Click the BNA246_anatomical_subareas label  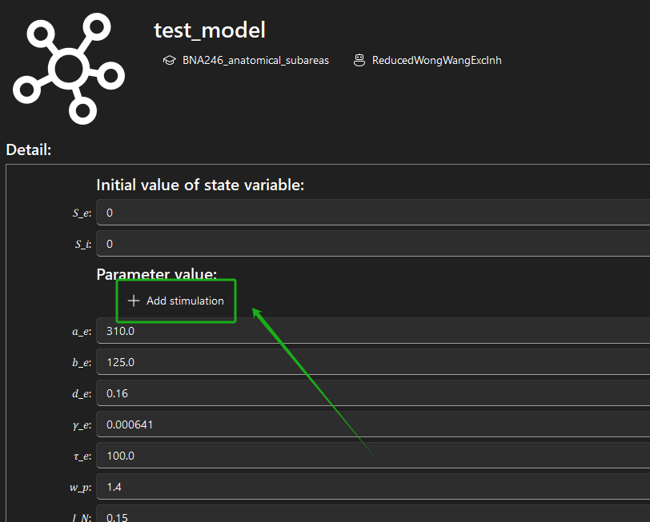click(256, 61)
